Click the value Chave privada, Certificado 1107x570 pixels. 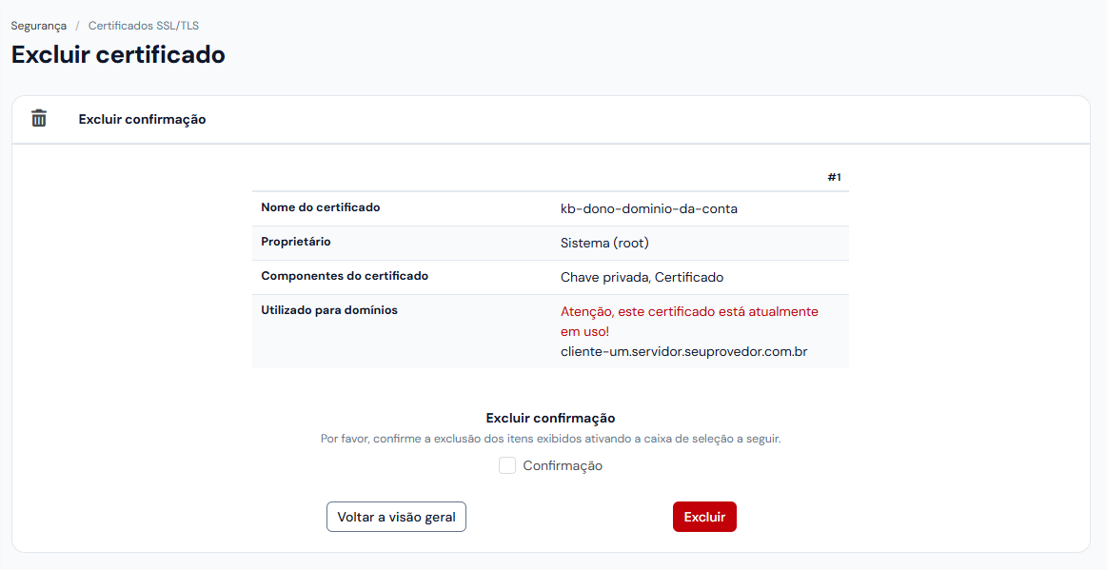click(642, 277)
